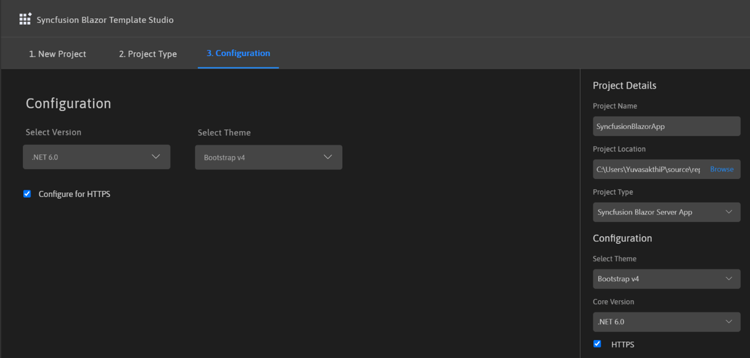This screenshot has width=750, height=358.
Task: Expand the Bootstrap v4 theme dropdown in Configuration
Action: pos(268,157)
